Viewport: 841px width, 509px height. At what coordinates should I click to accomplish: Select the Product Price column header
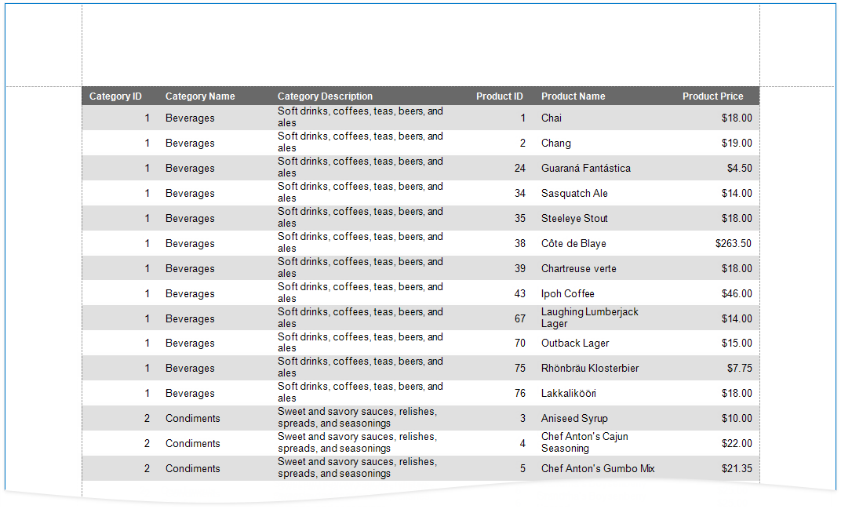(712, 96)
